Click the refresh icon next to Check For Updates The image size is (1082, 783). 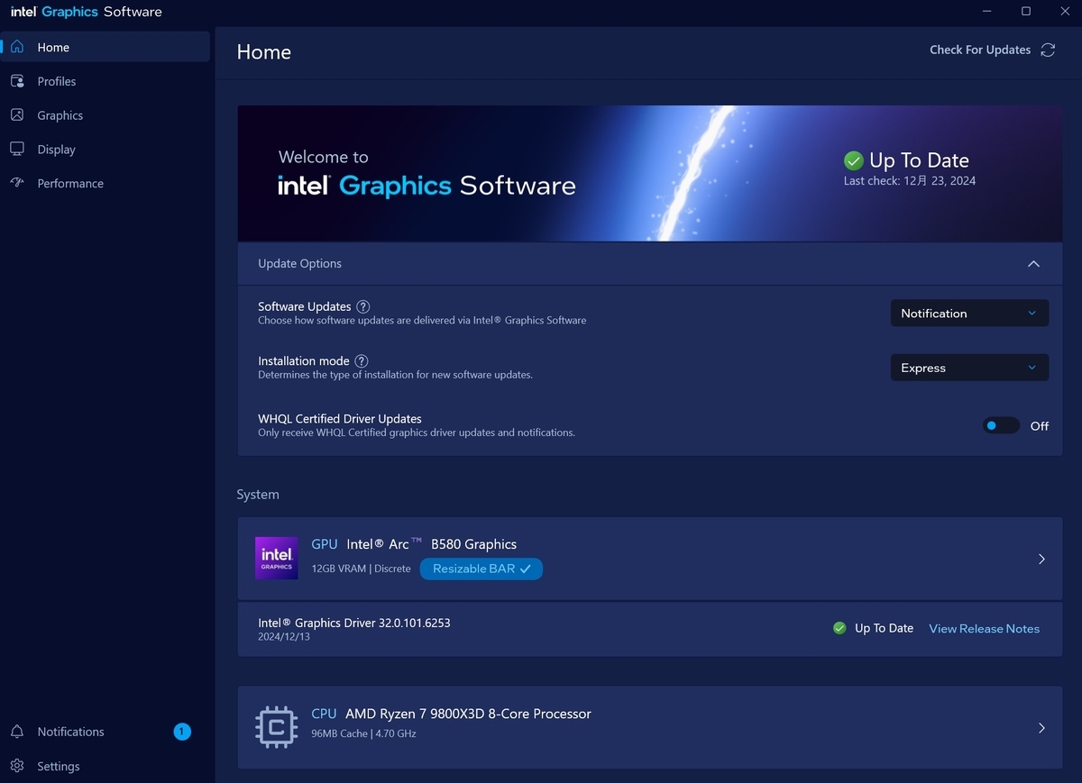[1048, 50]
